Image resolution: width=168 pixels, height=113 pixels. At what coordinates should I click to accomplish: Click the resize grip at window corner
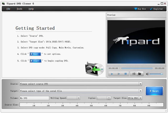166,111
